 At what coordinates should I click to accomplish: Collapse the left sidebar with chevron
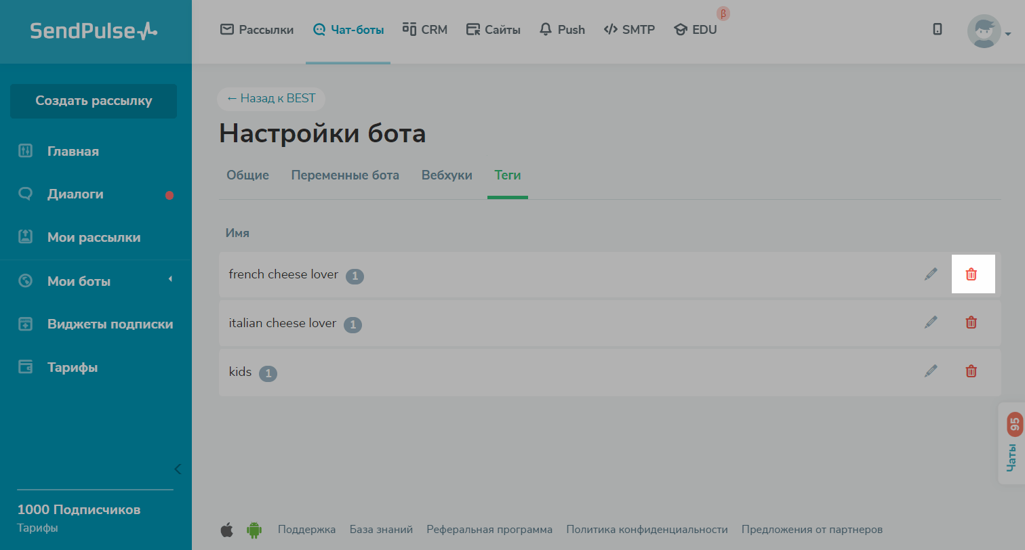[178, 469]
